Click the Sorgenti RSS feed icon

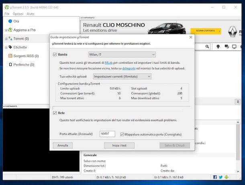(10, 56)
